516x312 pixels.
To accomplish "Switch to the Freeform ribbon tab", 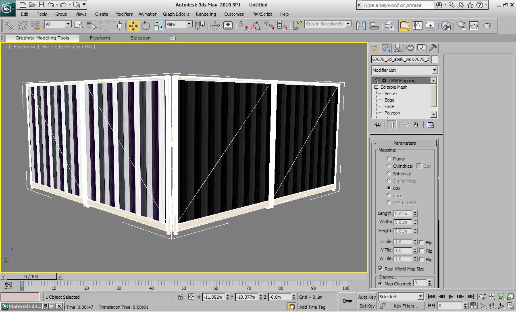I will pyautogui.click(x=100, y=38).
